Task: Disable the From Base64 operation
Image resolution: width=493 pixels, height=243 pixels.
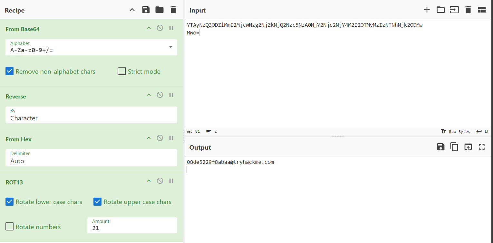Action: pos(160,28)
